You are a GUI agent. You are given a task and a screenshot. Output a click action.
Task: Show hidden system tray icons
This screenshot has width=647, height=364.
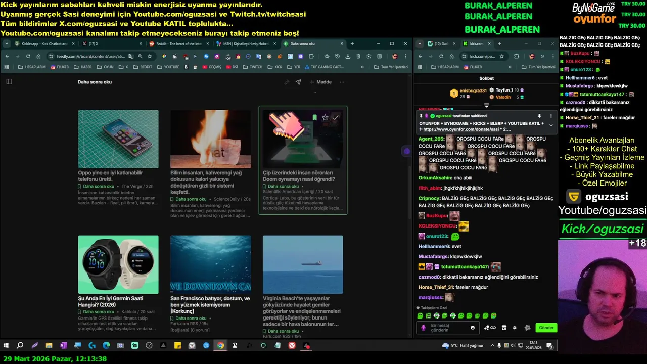493,346
